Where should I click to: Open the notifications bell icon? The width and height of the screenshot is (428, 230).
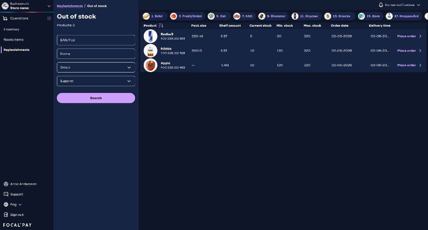click(381, 5)
